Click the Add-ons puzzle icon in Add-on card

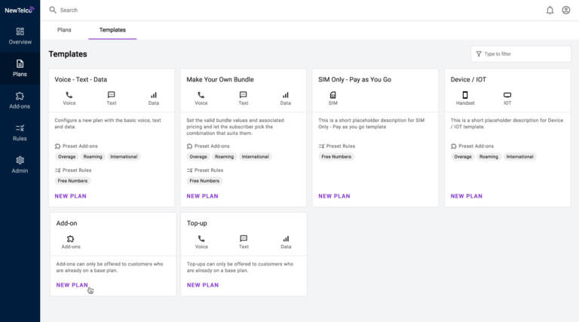coord(71,239)
